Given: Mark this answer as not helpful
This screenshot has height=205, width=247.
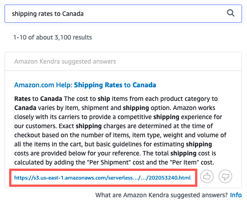Looking at the screenshot, I should [x=225, y=176].
